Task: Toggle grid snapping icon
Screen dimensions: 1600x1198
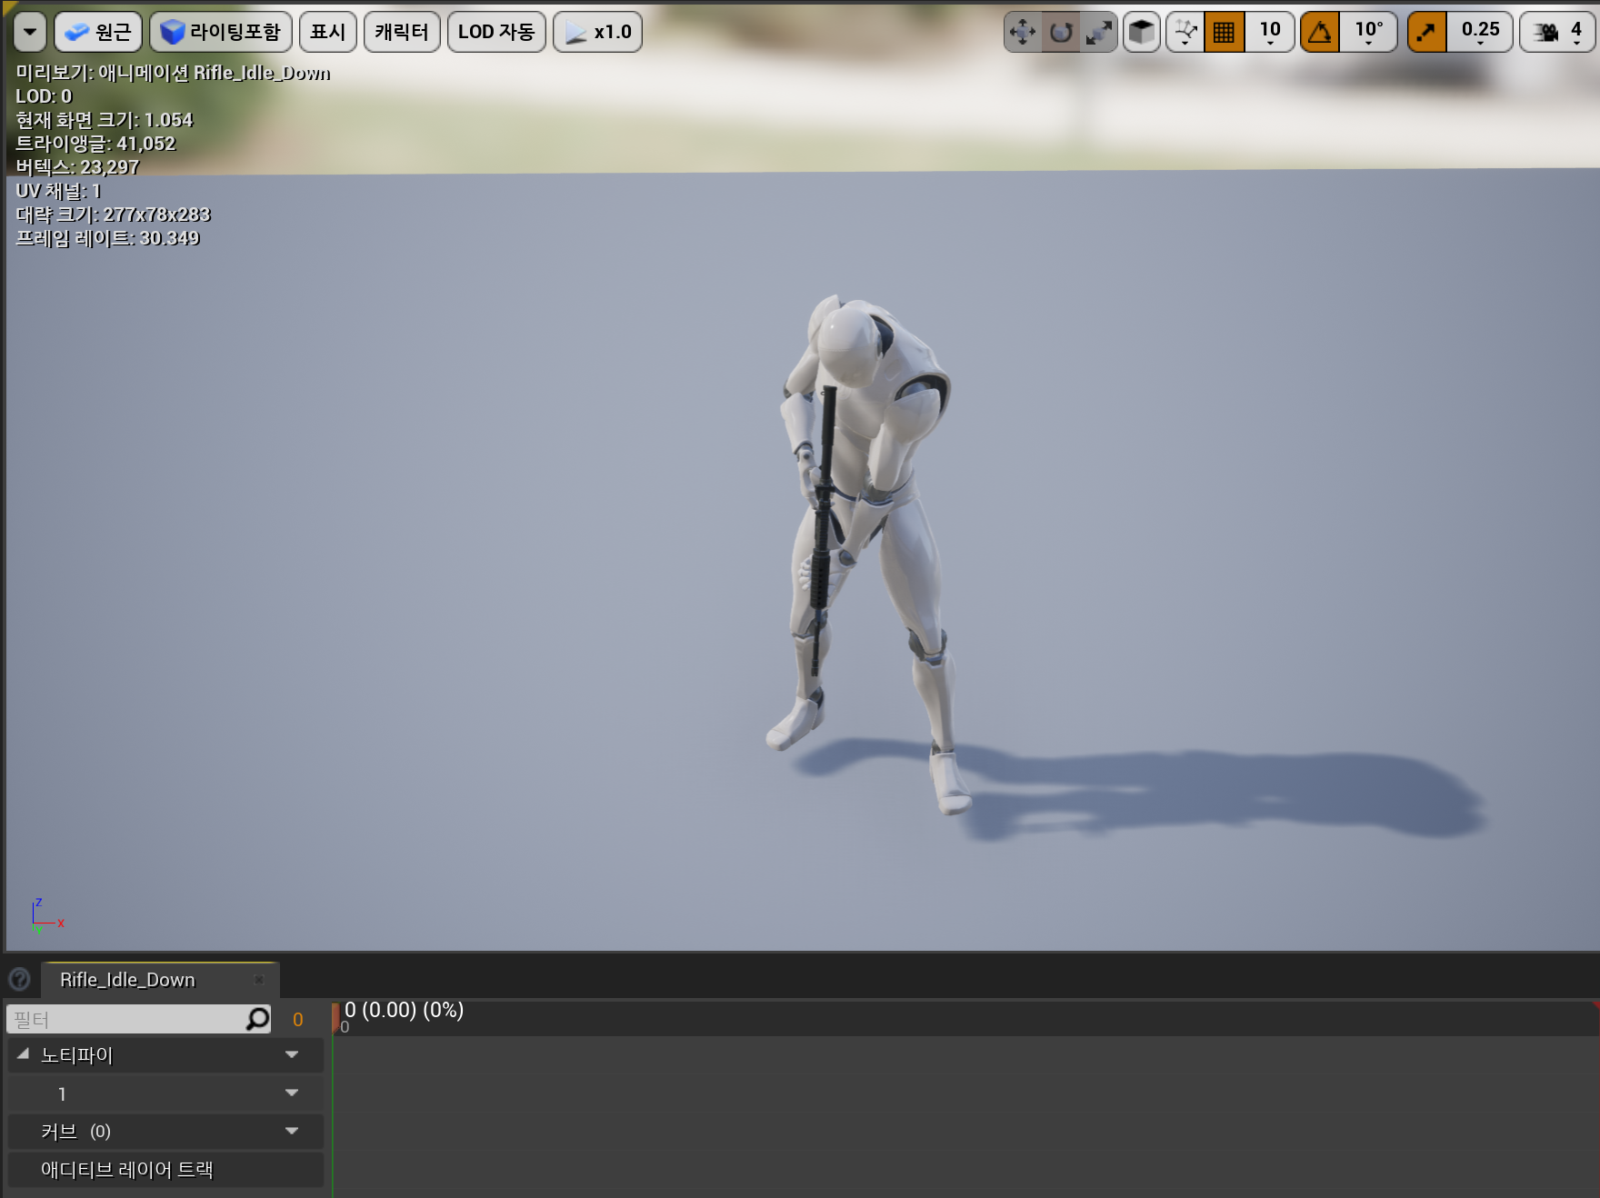Action: pos(1225,33)
